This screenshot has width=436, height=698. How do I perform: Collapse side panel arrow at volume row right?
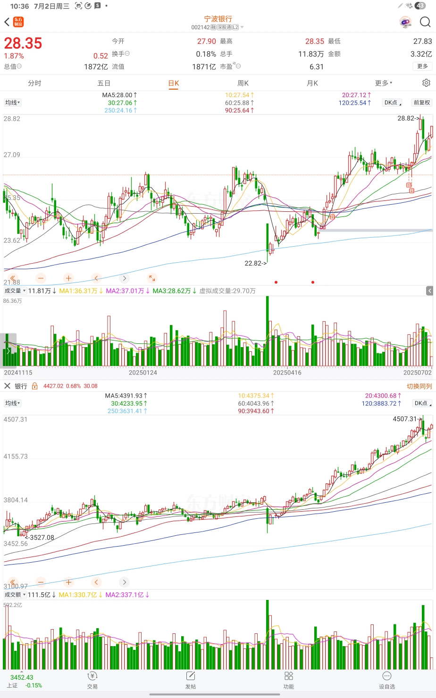tap(429, 291)
